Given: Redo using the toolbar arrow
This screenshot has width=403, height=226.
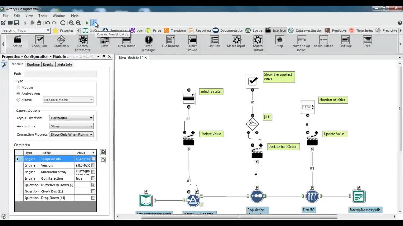Looking at the screenshot, I should (54, 23).
